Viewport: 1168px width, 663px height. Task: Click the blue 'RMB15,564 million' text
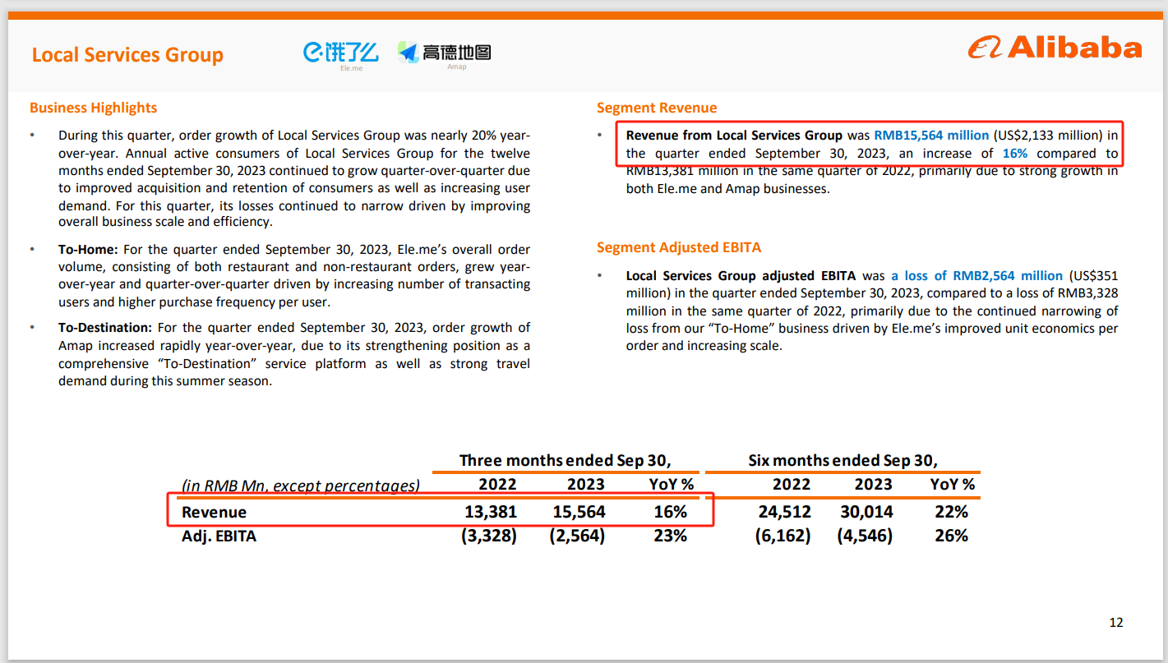click(x=930, y=136)
